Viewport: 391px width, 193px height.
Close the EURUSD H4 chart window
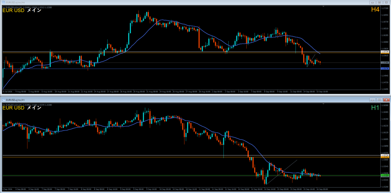pyautogui.click(x=386, y=2)
